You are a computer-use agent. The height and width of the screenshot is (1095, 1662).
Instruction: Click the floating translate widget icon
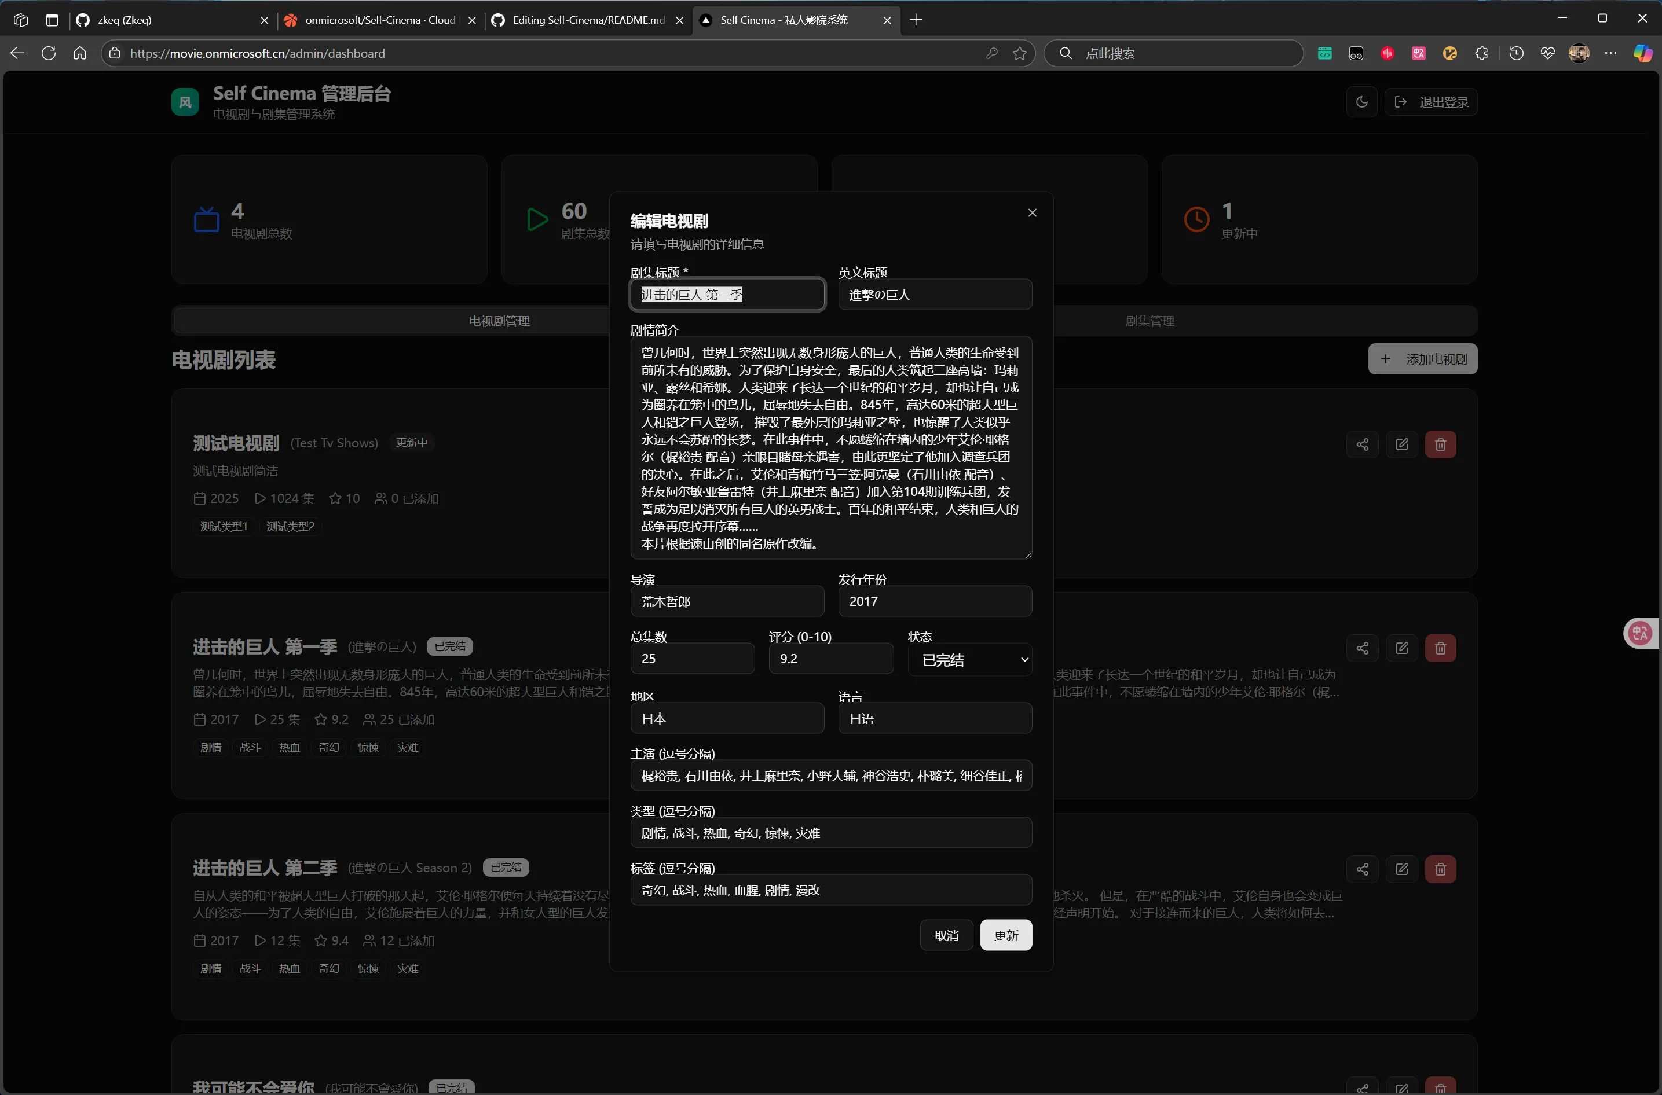[x=1639, y=633]
